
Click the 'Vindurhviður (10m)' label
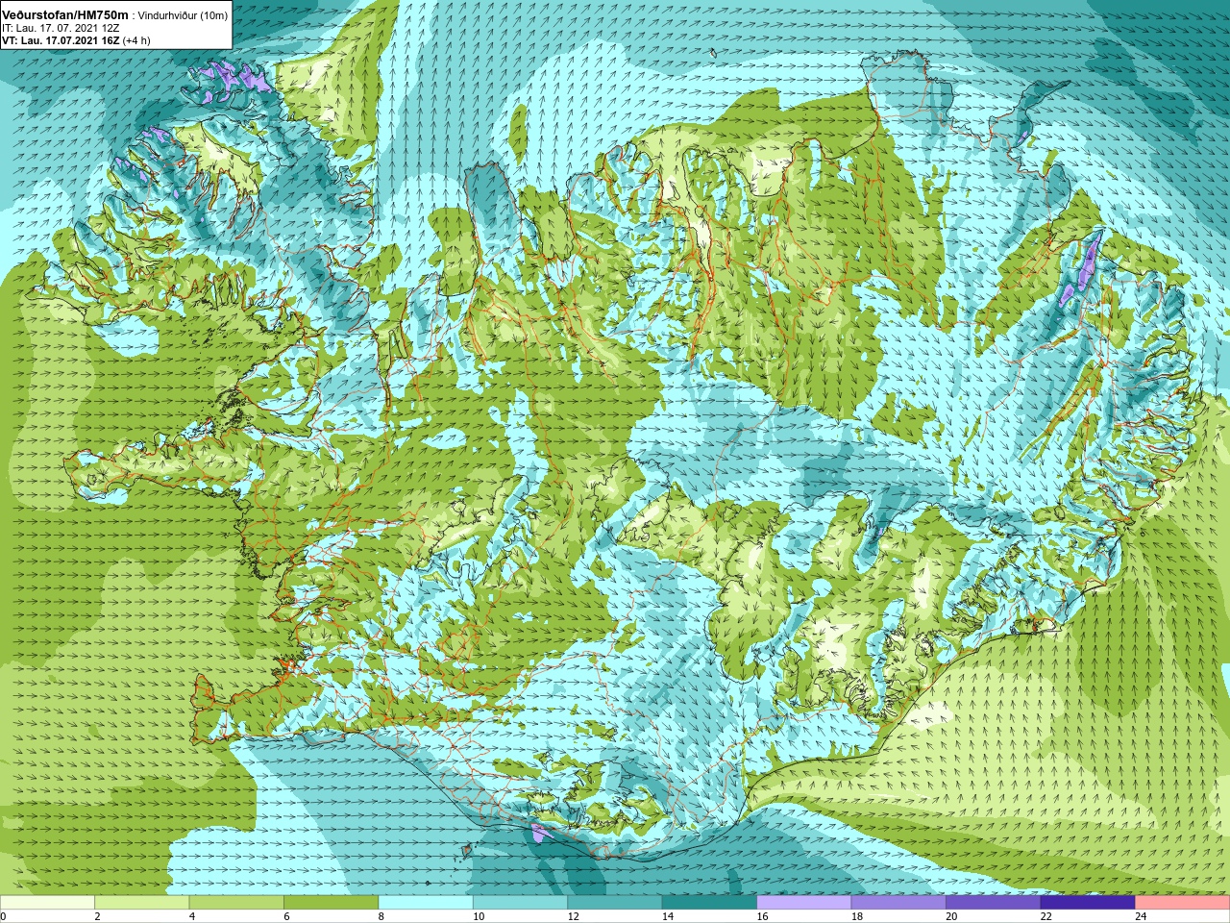[183, 15]
